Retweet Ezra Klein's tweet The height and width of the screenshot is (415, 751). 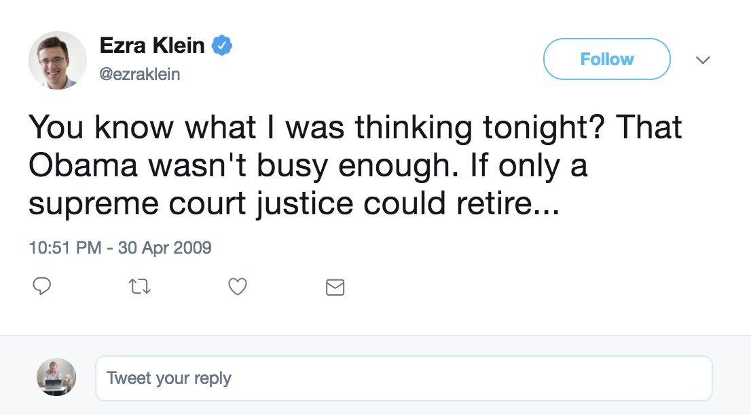(139, 288)
